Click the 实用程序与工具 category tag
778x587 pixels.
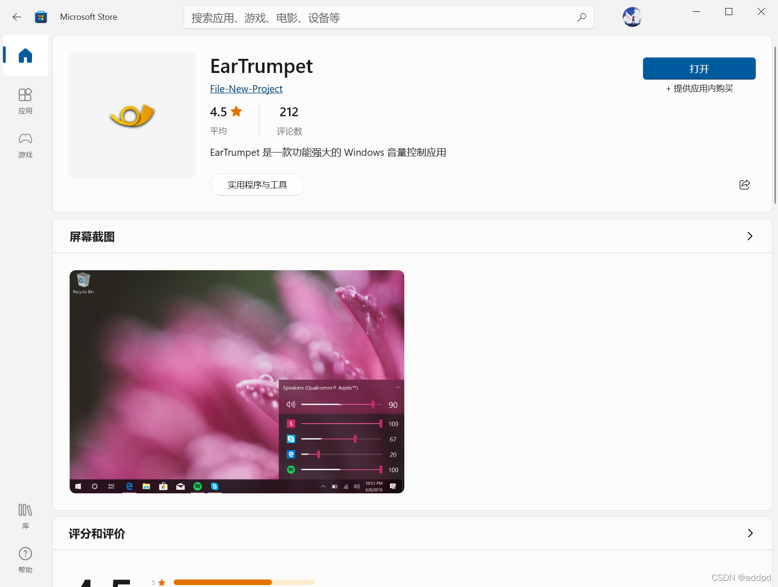(x=257, y=185)
